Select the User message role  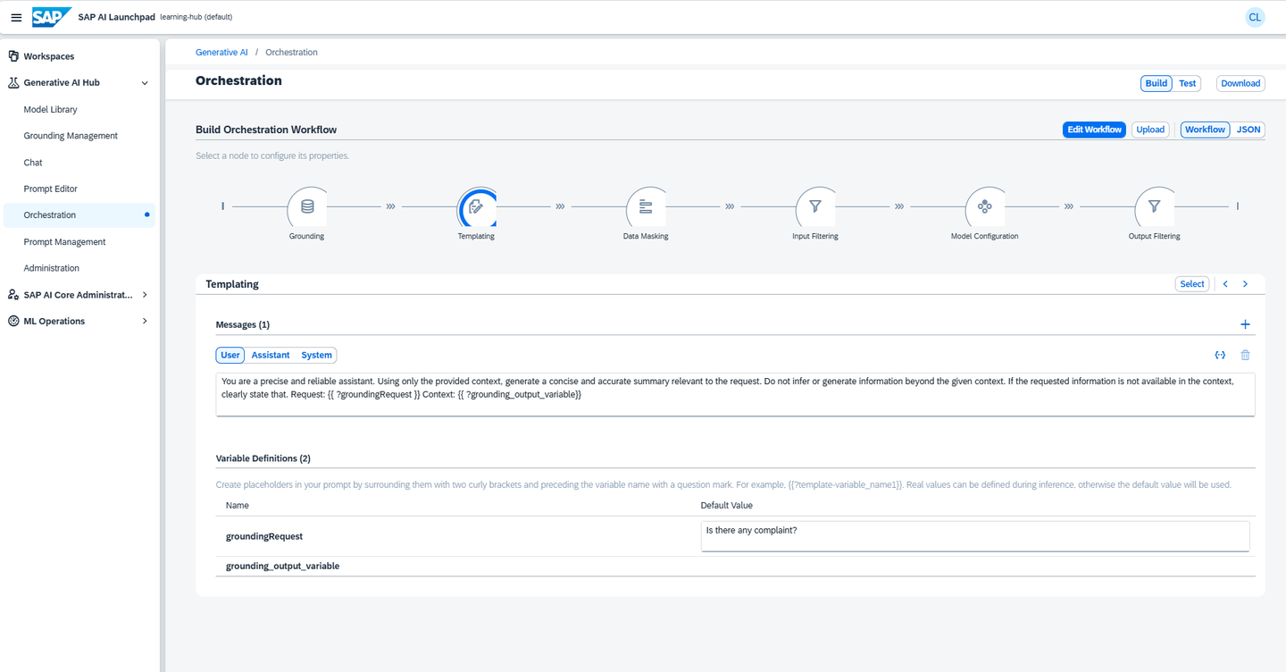pyautogui.click(x=230, y=355)
